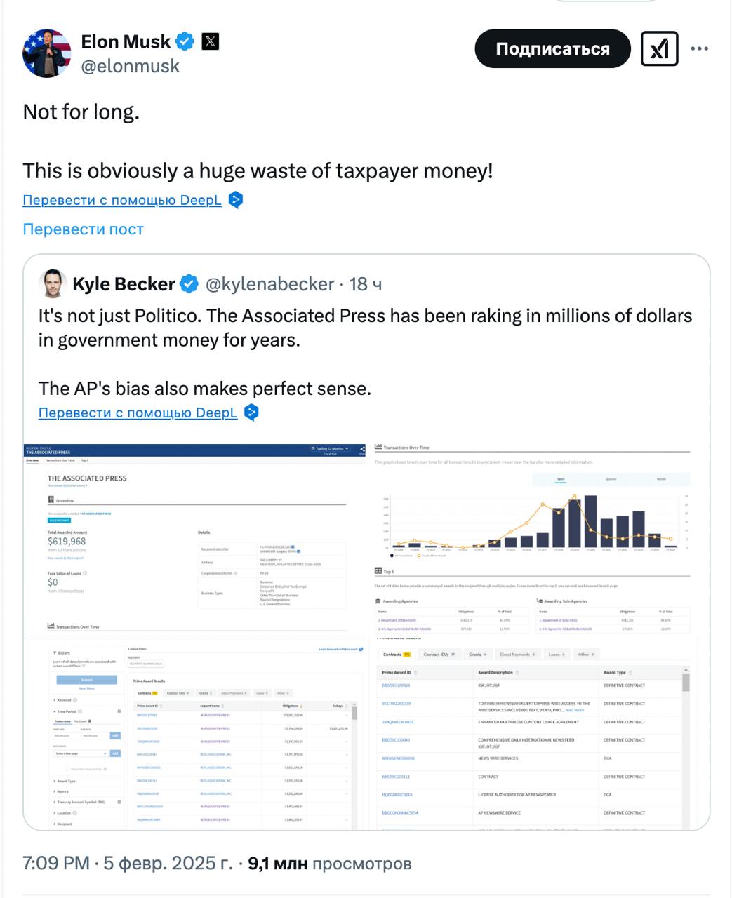
Task: Click the blue verified badge beside Elon Musk
Action: 185,41
